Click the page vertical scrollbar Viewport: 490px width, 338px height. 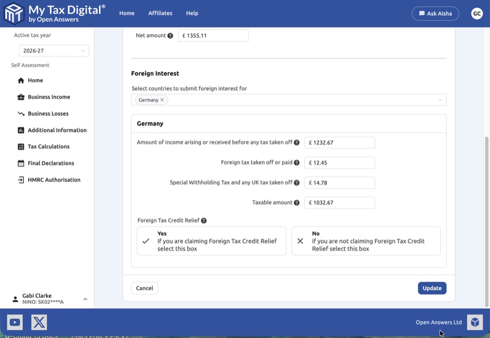tap(486, 217)
